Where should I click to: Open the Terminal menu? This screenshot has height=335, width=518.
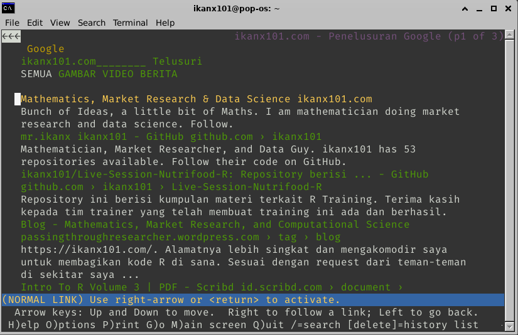coord(130,23)
